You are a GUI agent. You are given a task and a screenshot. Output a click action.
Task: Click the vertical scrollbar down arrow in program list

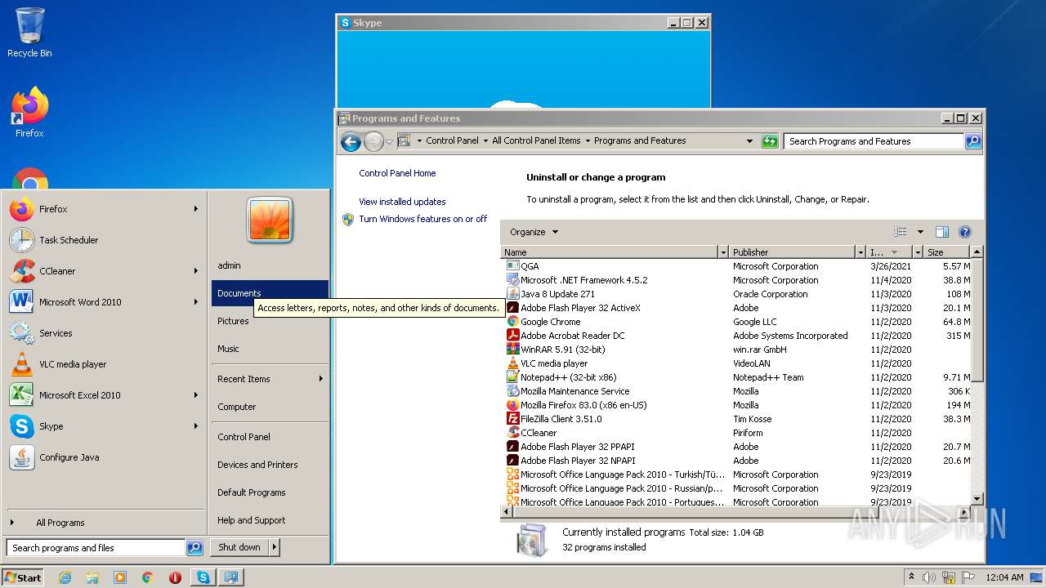point(977,498)
